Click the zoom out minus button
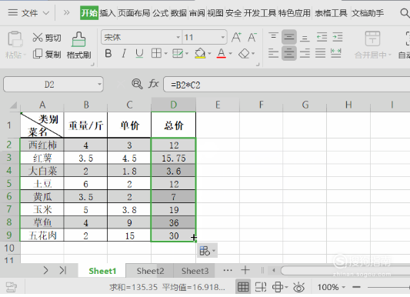Viewport: 410px width, 297px height. [356, 287]
